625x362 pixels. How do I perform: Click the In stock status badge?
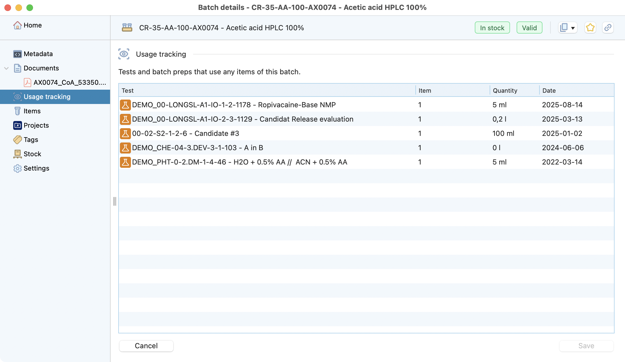click(x=492, y=28)
